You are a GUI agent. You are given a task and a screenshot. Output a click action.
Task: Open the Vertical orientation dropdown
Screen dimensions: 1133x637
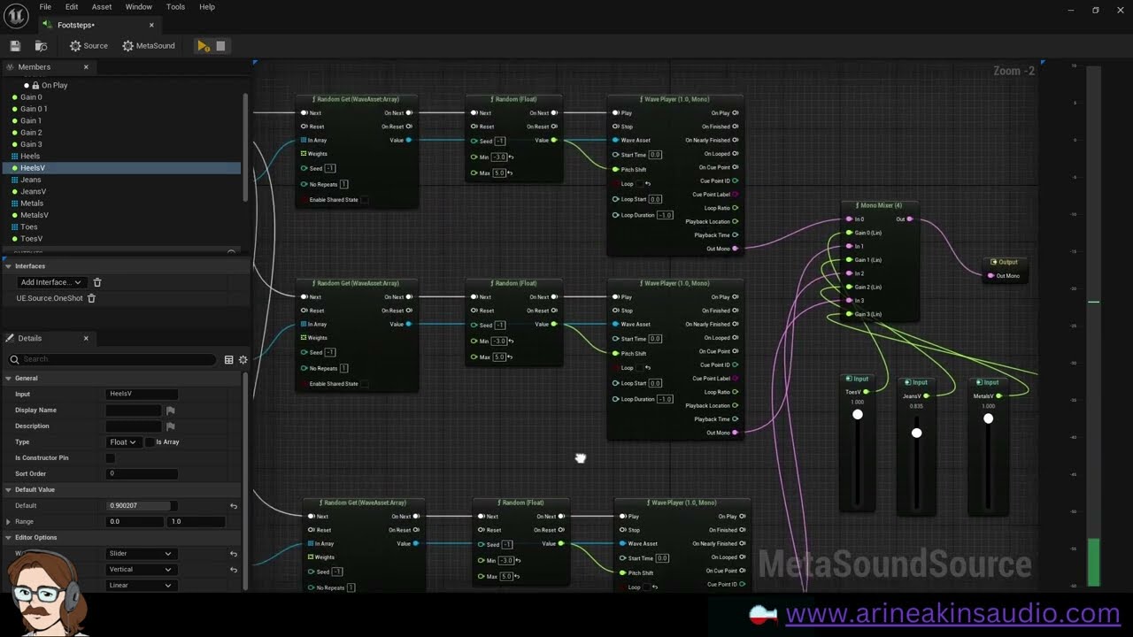(140, 570)
